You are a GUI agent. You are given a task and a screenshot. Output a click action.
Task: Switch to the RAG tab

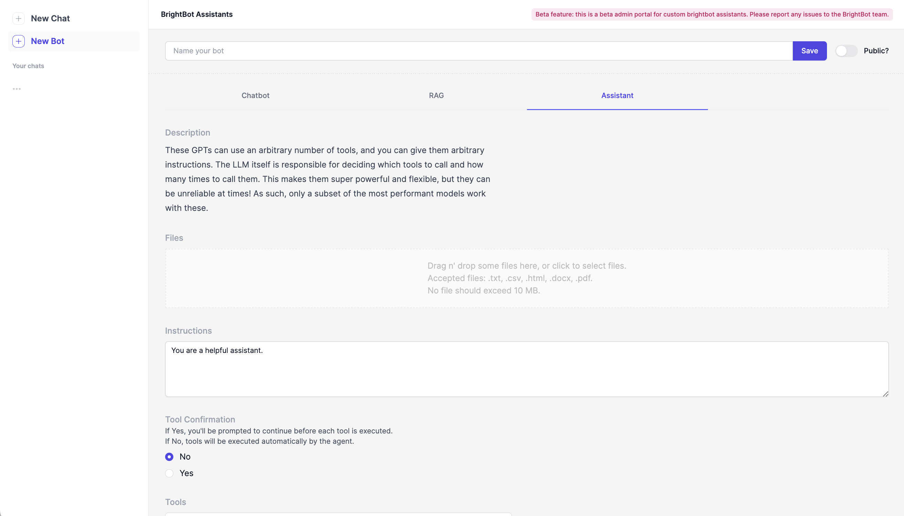click(436, 95)
